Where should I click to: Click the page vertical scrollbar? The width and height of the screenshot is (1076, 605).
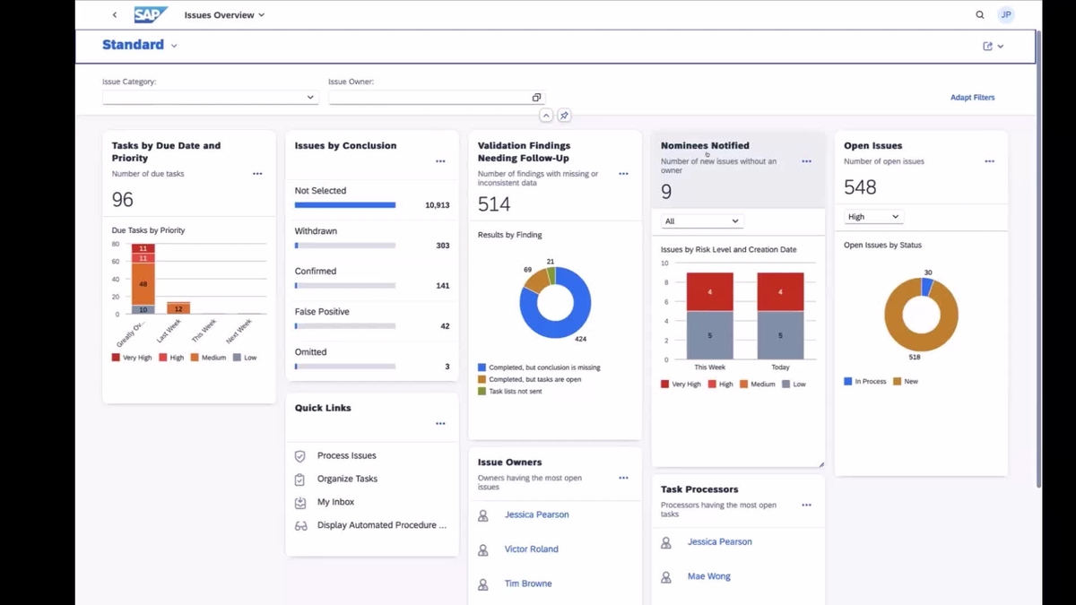(x=1039, y=260)
